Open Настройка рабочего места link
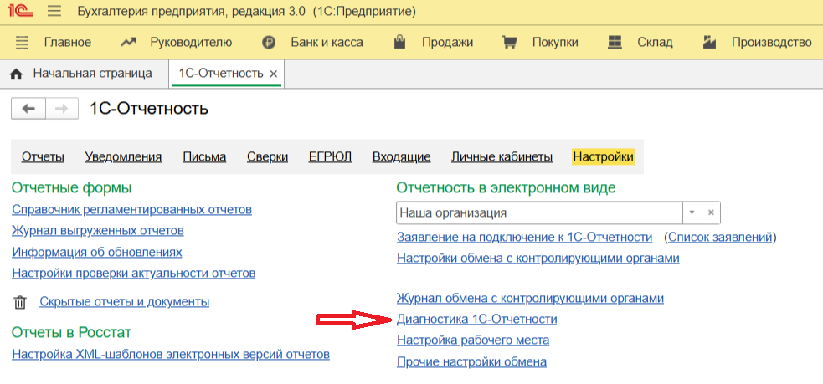823x384 pixels. click(x=472, y=340)
